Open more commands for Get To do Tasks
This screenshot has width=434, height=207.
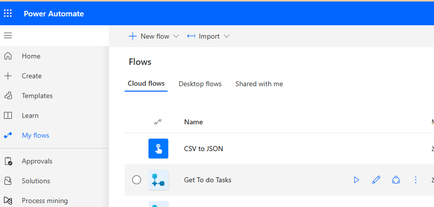[416, 180]
